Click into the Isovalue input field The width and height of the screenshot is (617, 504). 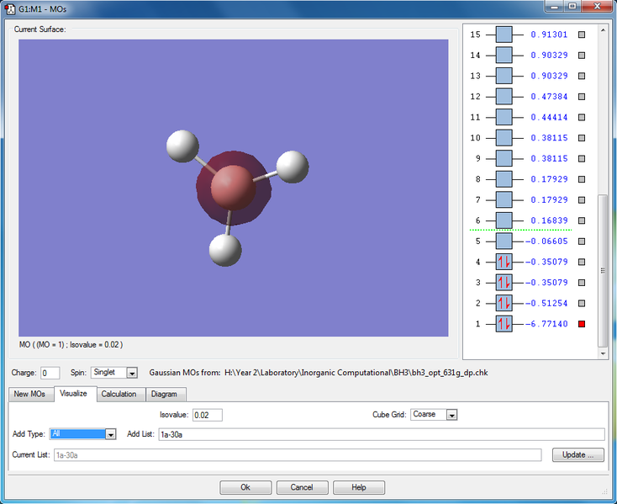coord(208,415)
